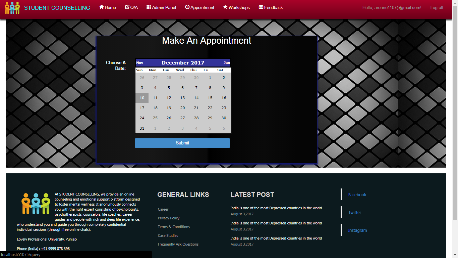Select December 2 in the calendar

click(x=224, y=78)
